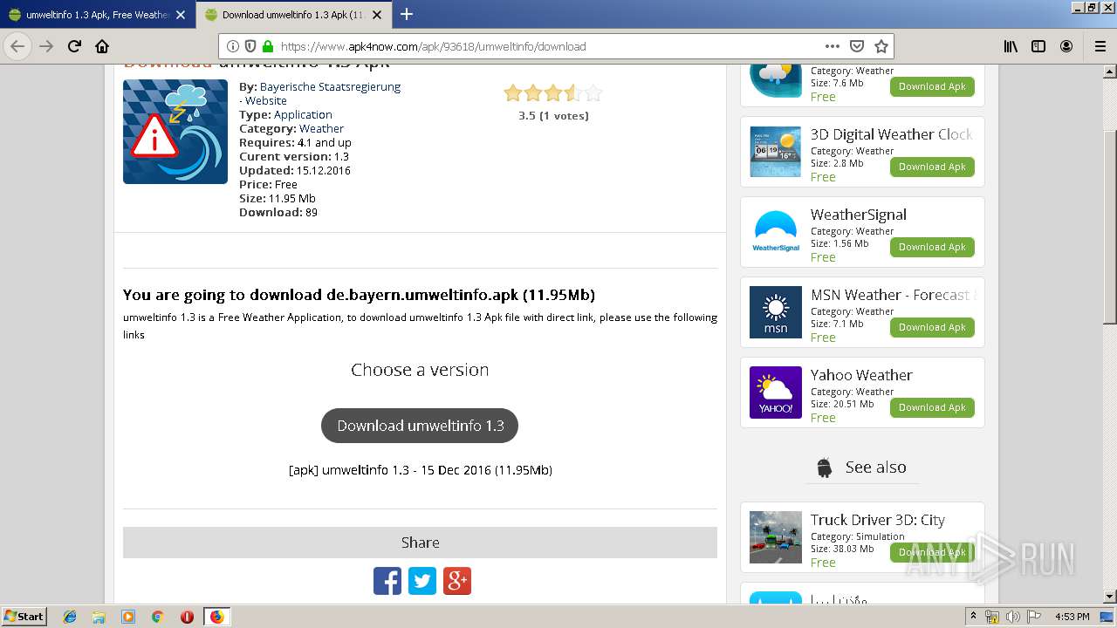The width and height of the screenshot is (1117, 628).
Task: Open the Yahoo Weather title link
Action: pos(861,375)
